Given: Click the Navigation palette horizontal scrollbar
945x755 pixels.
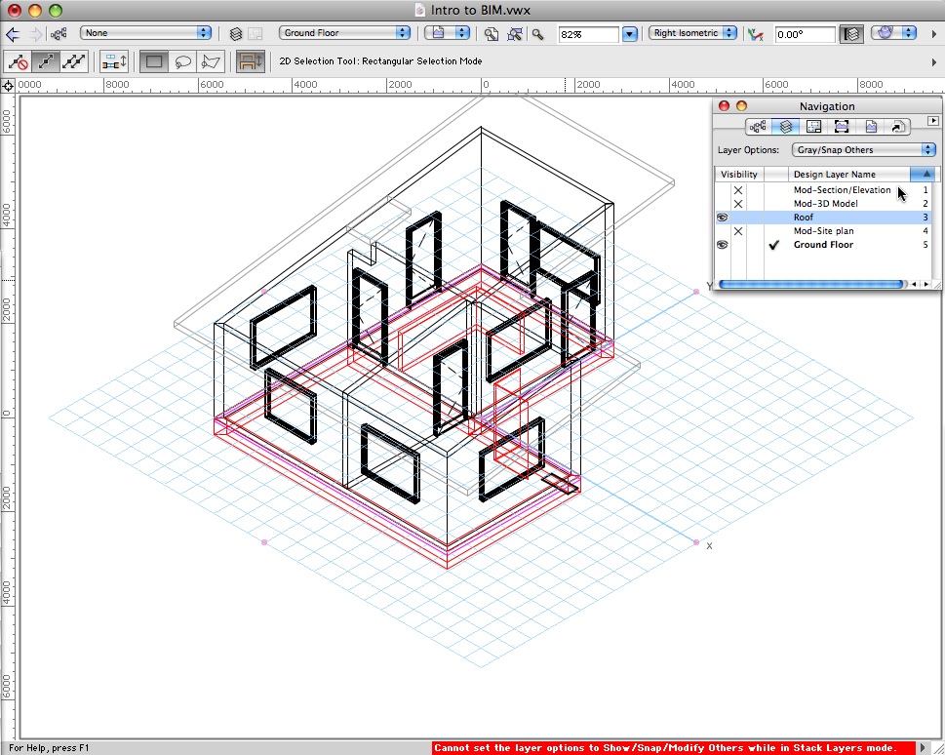Looking at the screenshot, I should click(810, 284).
